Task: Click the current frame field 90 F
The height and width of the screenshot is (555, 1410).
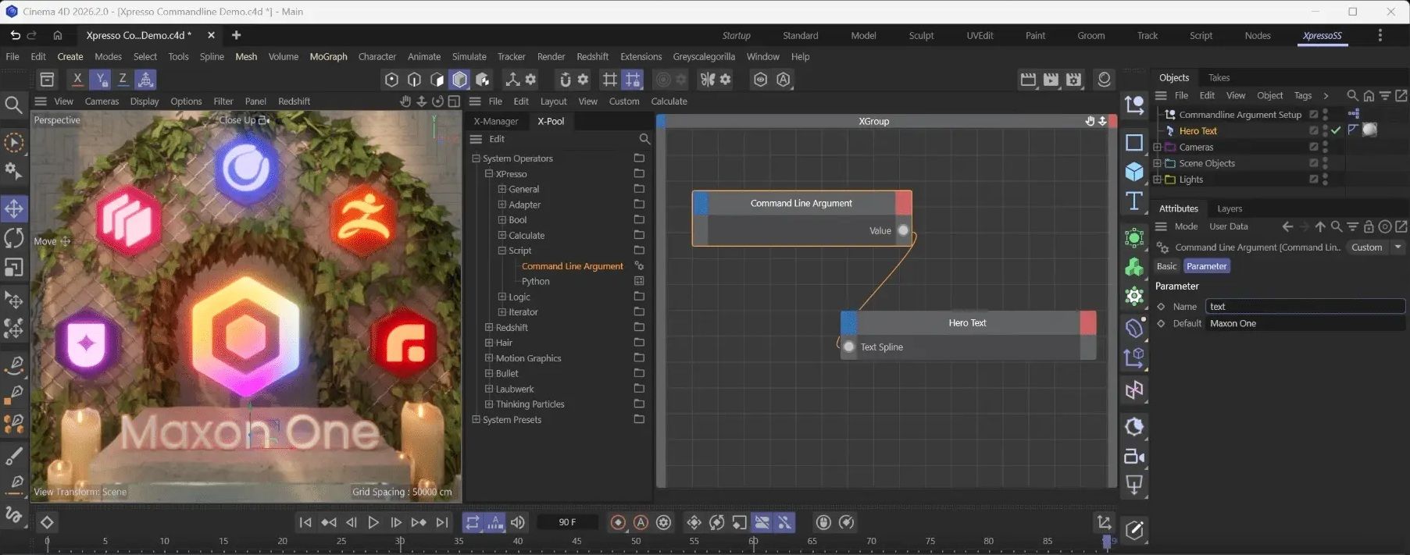Action: click(568, 522)
